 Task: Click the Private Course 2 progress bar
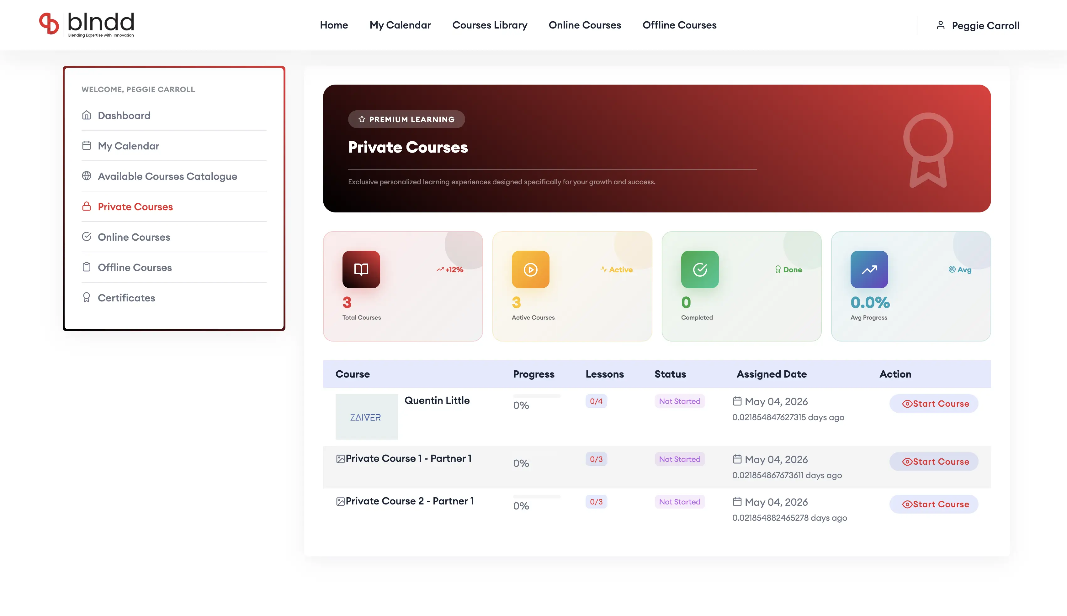(x=537, y=496)
